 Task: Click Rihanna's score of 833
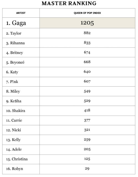(87, 43)
